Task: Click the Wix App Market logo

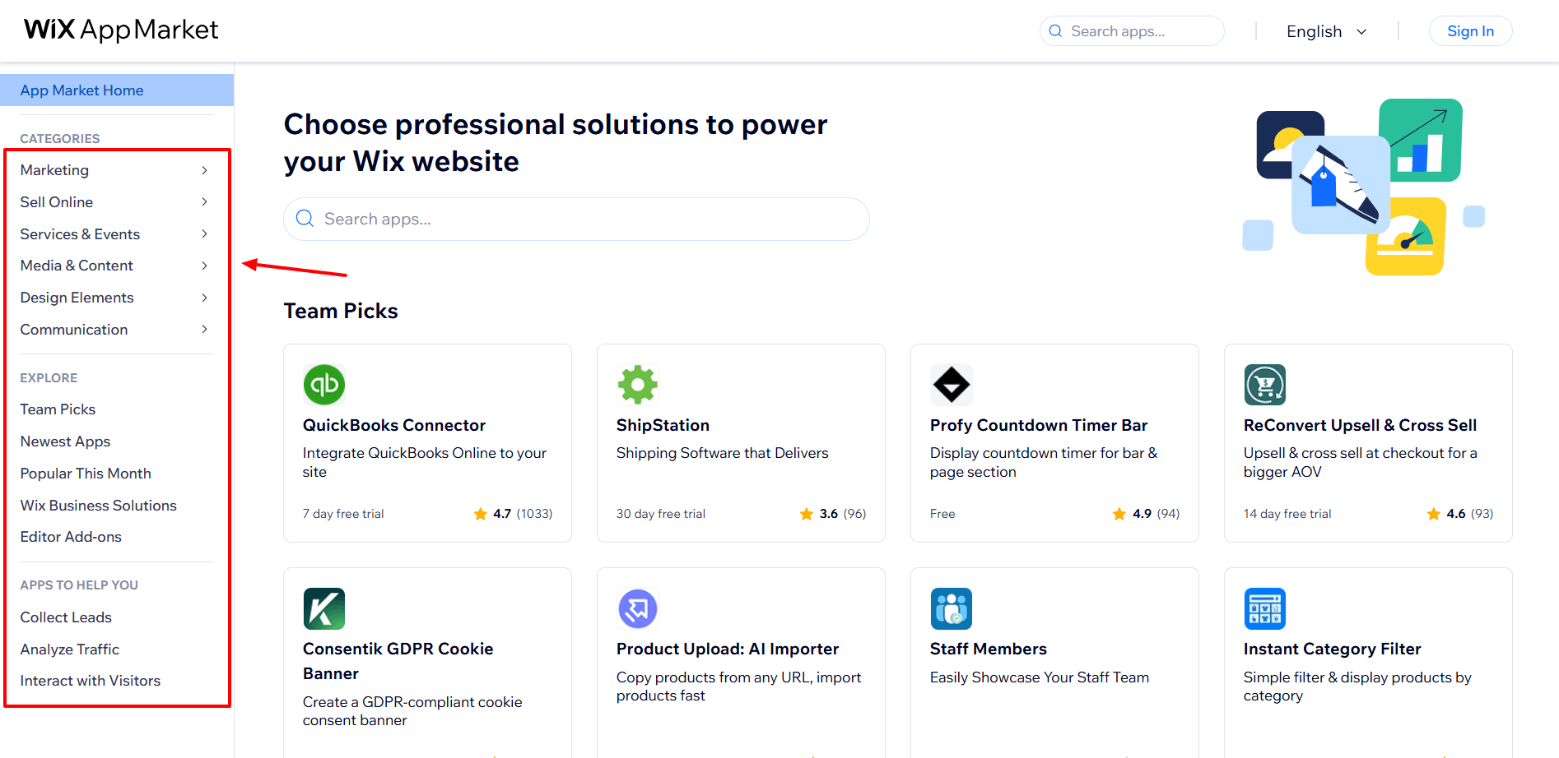Action: pyautogui.click(x=121, y=30)
